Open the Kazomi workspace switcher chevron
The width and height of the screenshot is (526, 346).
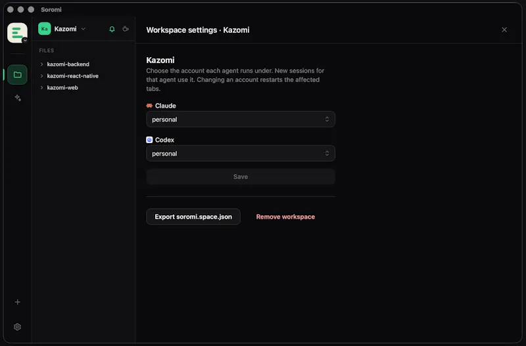(x=84, y=29)
